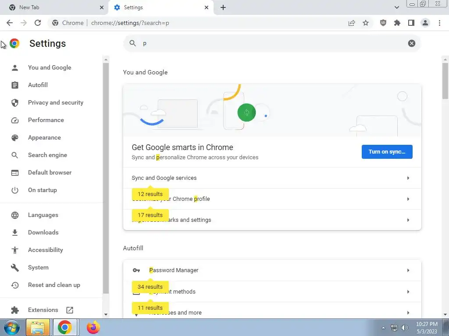
Task: Open On startup settings
Action: pyautogui.click(x=42, y=190)
